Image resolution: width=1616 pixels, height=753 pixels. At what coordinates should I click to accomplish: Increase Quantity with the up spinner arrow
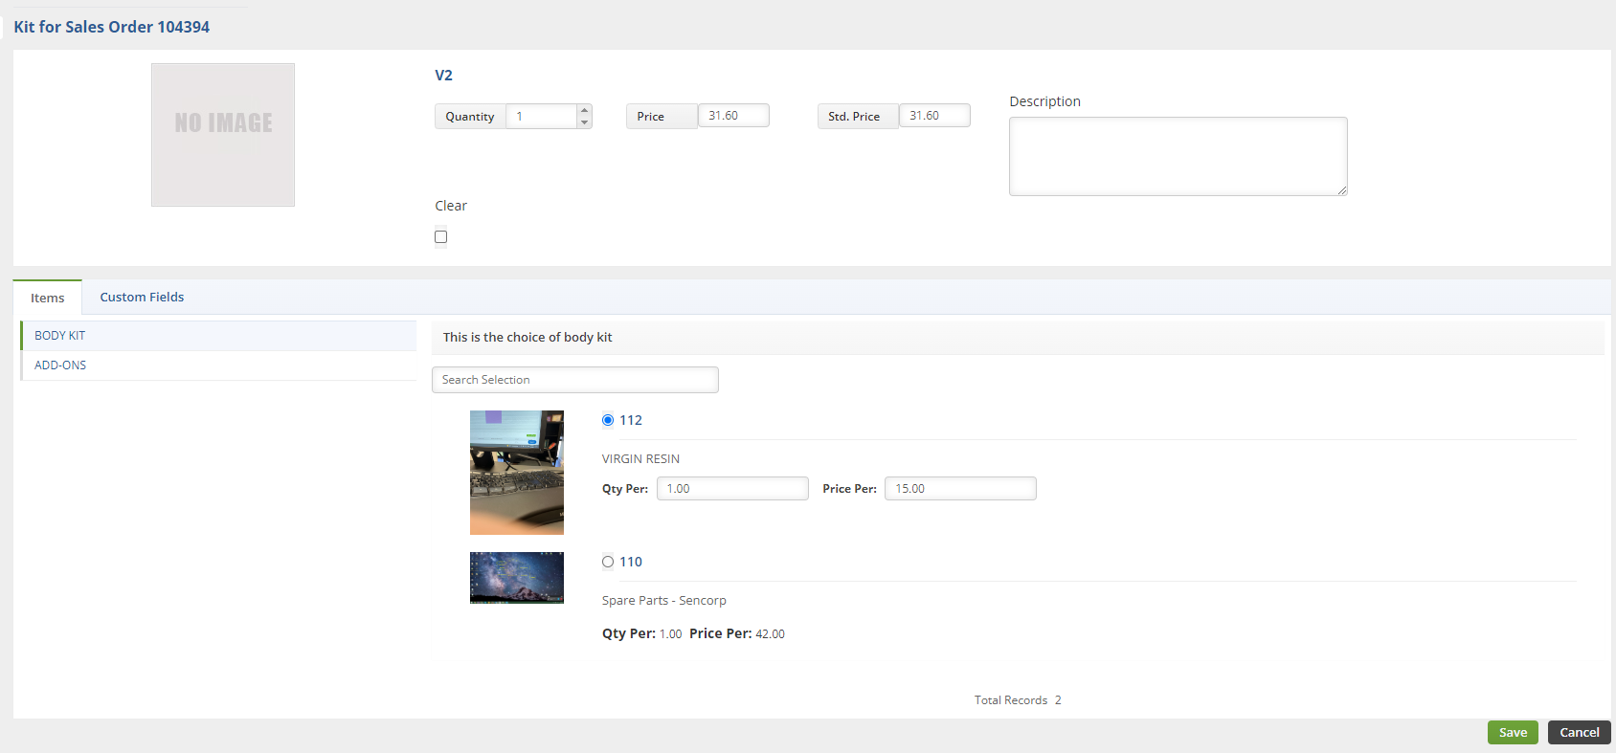pyautogui.click(x=584, y=110)
